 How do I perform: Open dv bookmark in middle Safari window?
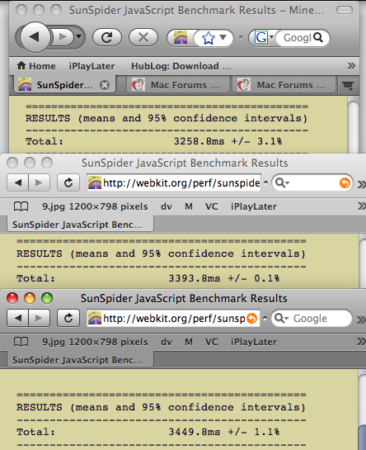pos(167,206)
